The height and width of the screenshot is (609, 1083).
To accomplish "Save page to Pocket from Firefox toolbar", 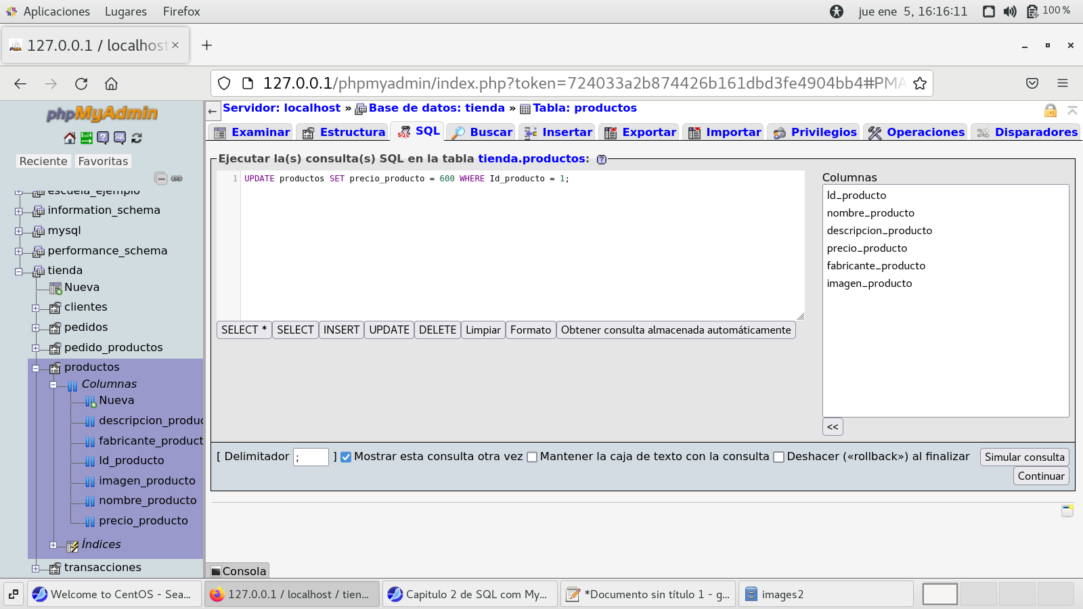I will coord(1032,83).
